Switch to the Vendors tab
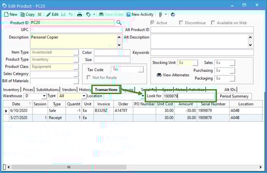This screenshot has width=267, height=173. pyautogui.click(x=69, y=90)
